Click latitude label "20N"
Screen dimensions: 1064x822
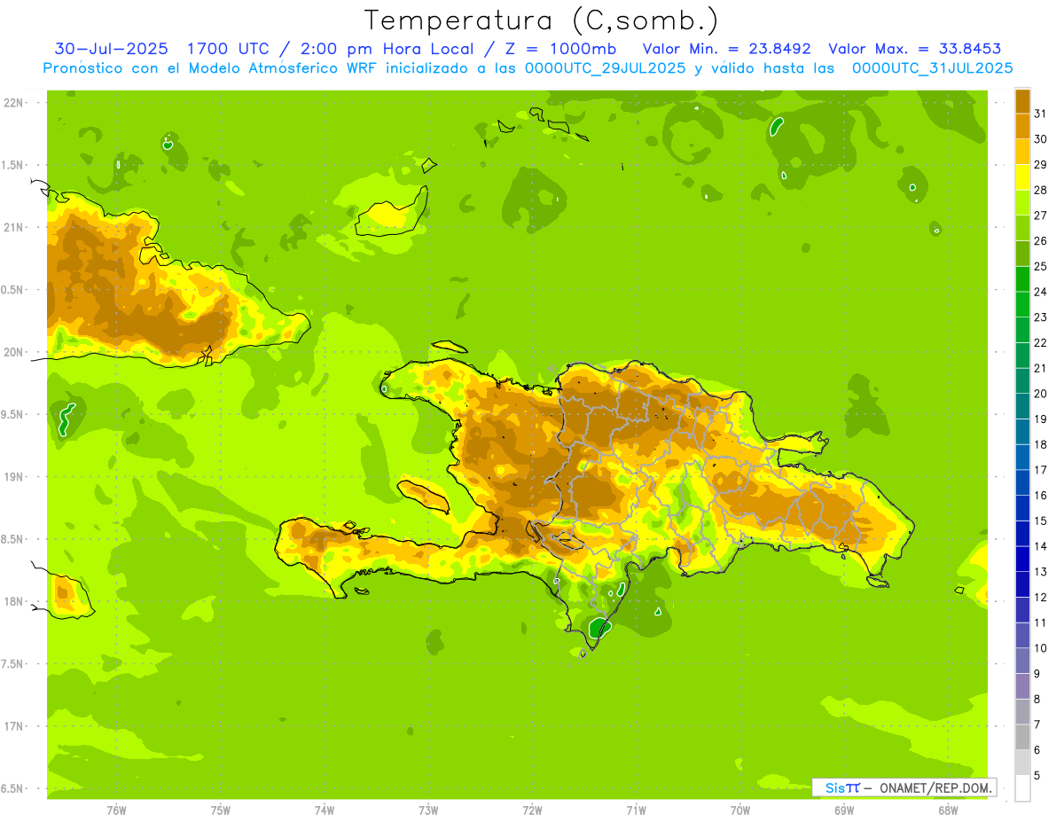pyautogui.click(x=12, y=352)
